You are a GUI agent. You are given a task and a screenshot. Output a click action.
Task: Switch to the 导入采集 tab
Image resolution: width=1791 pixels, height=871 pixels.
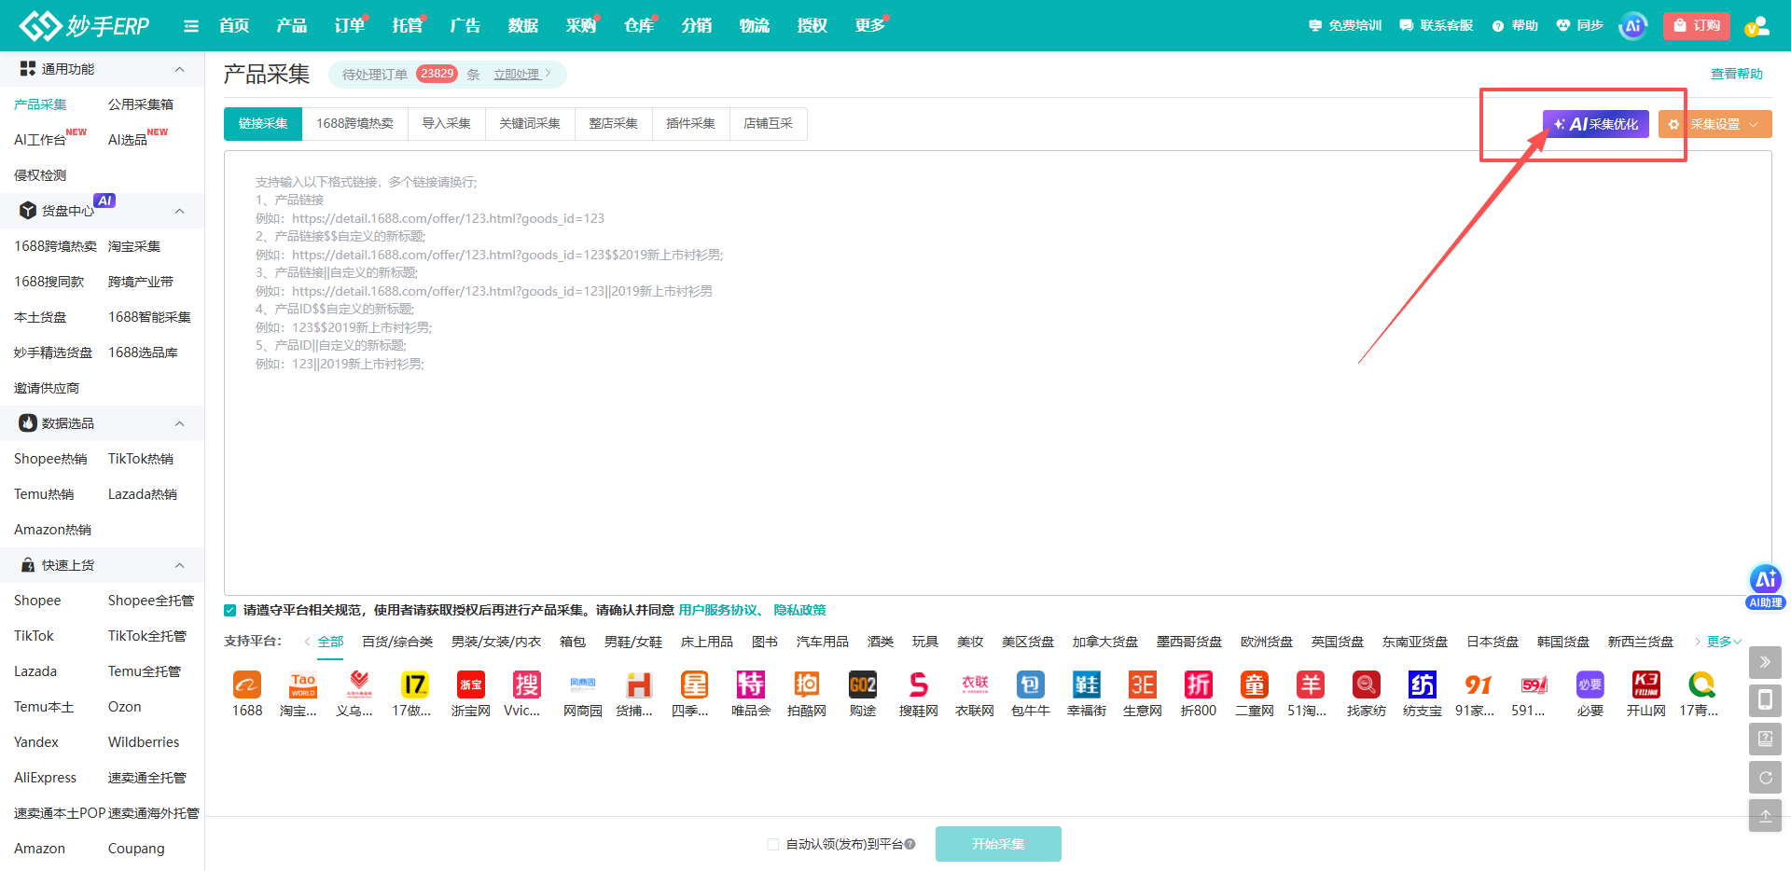click(x=446, y=124)
